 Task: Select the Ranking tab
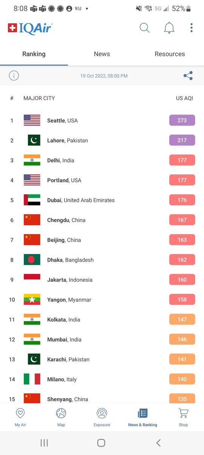coord(34,54)
